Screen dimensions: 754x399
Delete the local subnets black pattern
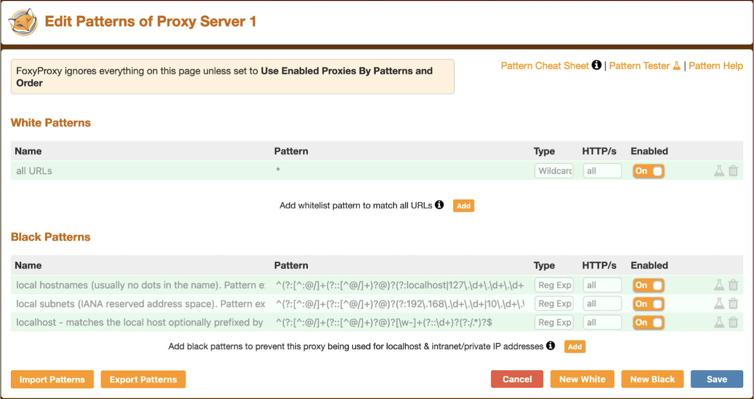pyautogui.click(x=733, y=303)
